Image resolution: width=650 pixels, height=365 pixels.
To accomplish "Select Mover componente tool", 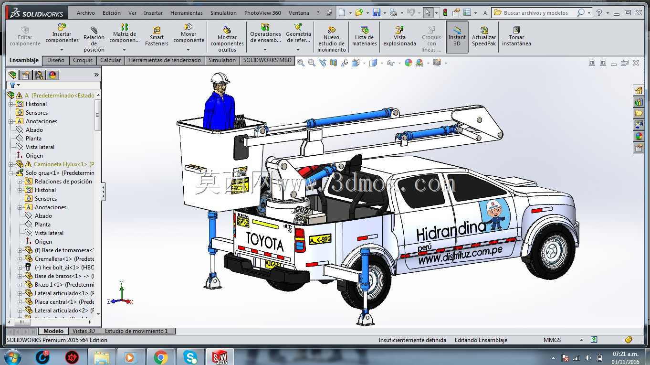I will point(189,33).
